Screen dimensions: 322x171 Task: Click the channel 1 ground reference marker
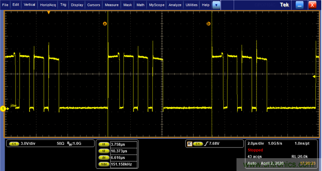(3, 109)
